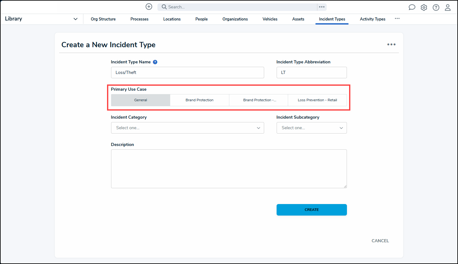Open the chat messages icon
The width and height of the screenshot is (458, 264).
[412, 7]
